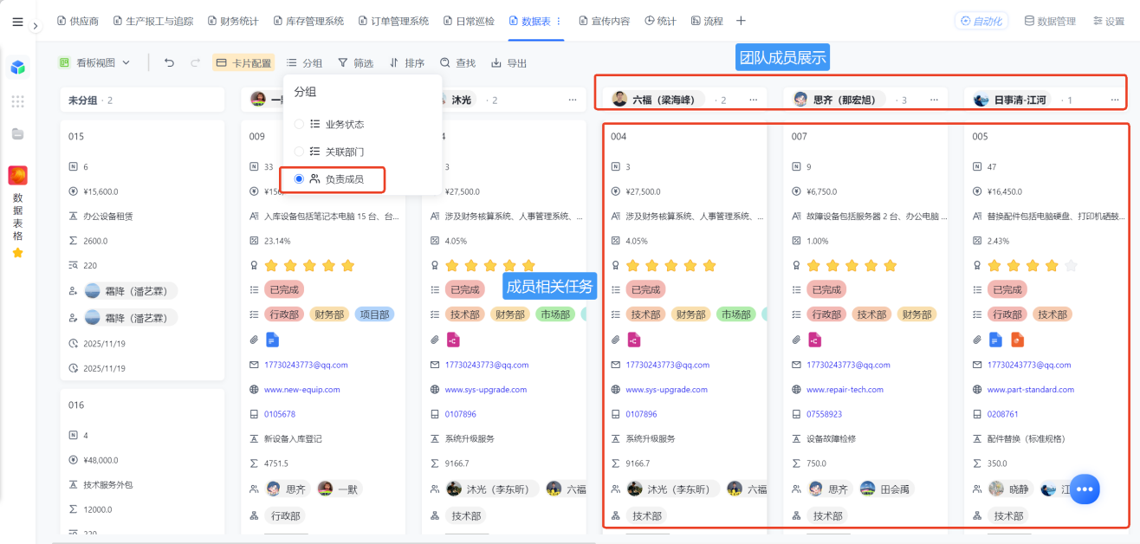
Task: Open the folder icon in sidebar
Action: pyautogui.click(x=17, y=133)
